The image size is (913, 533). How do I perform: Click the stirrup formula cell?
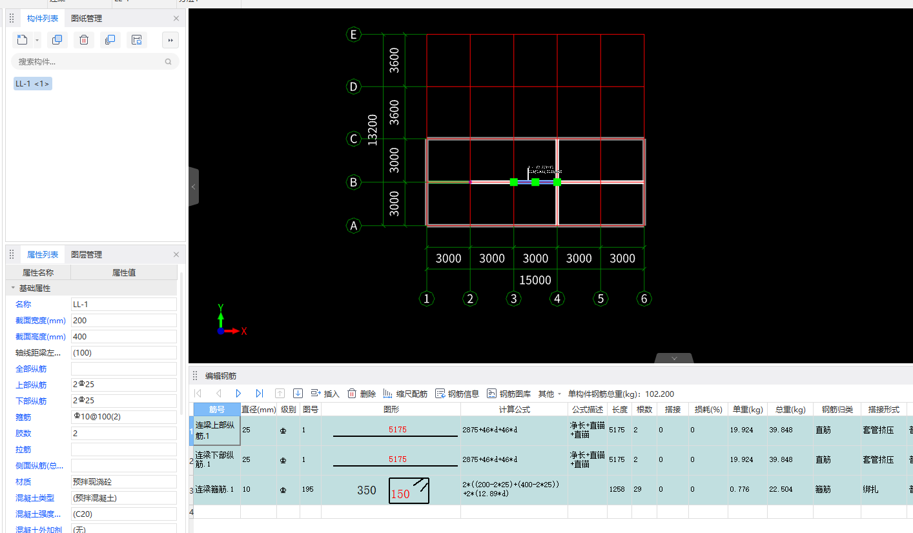(514, 490)
